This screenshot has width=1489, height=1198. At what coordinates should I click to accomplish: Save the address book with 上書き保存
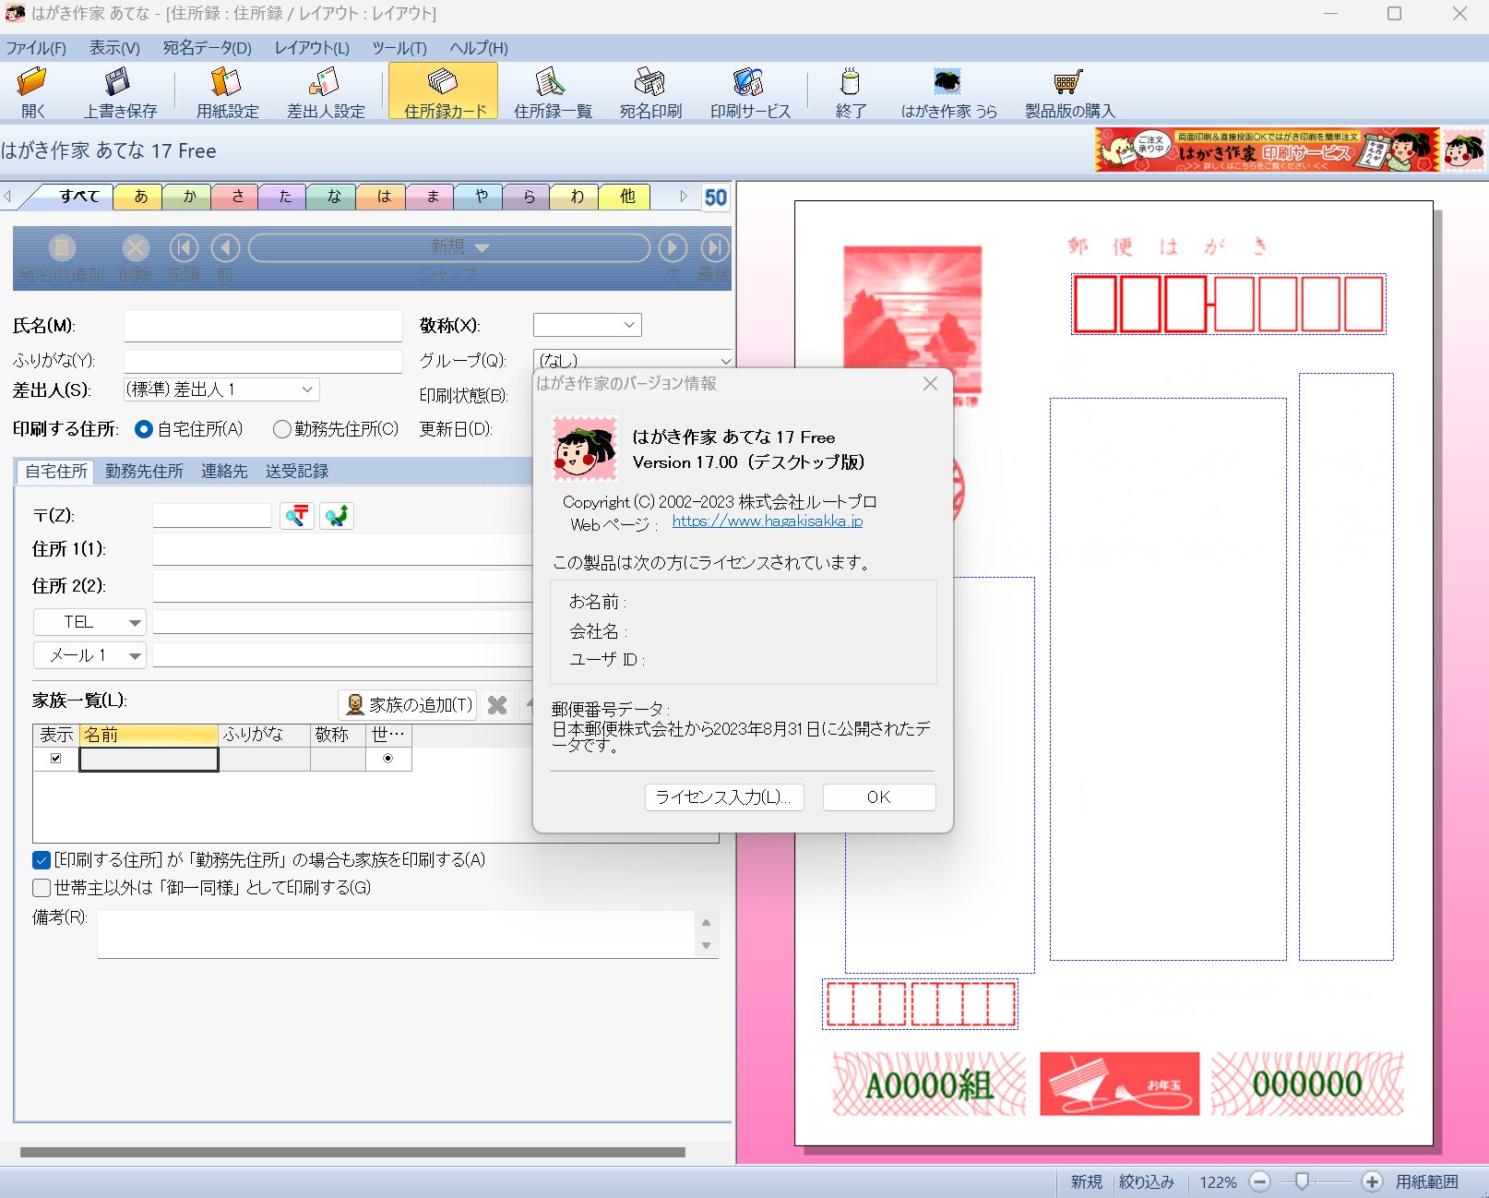119,92
